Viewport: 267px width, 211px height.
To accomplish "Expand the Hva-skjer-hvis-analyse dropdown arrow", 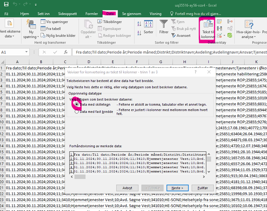I will click(x=255, y=37).
